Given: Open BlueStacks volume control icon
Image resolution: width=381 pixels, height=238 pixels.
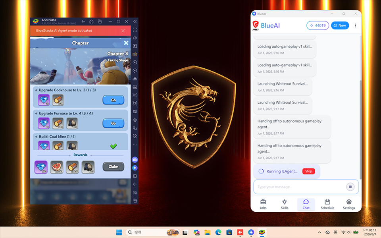Looking at the screenshot, I should click(x=135, y=38).
